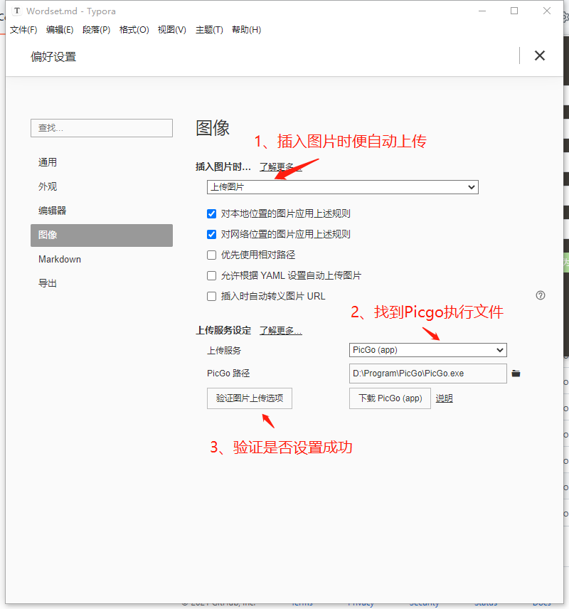569x609 pixels.
Task: Select 编辑器 settings category
Action: pyautogui.click(x=102, y=211)
